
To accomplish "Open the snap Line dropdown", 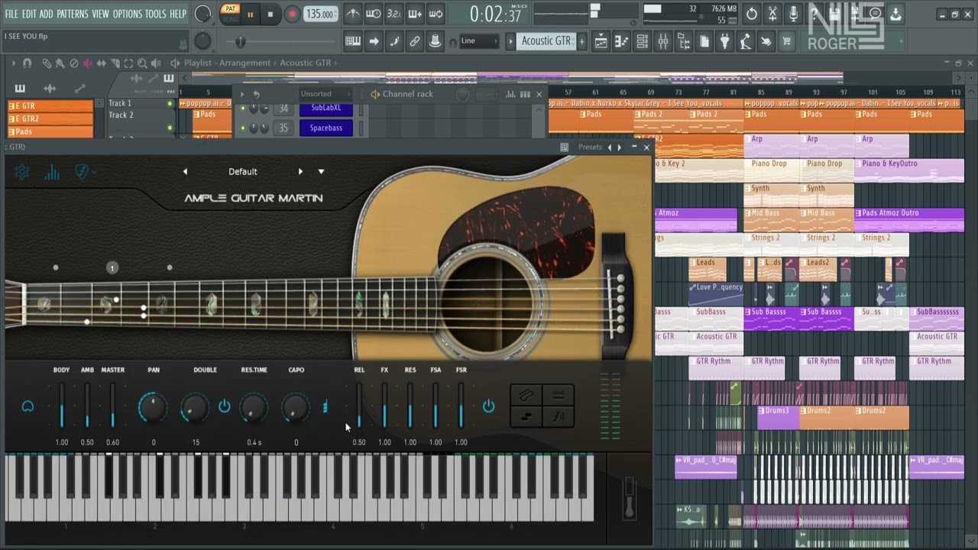I will coord(479,41).
